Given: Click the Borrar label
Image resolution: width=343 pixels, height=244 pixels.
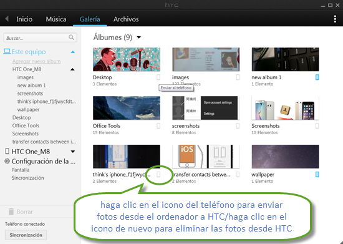Looking at the screenshot, I should pyautogui.click(x=25, y=212).
